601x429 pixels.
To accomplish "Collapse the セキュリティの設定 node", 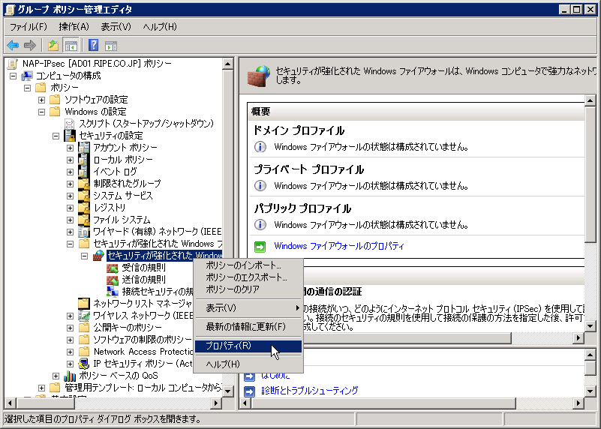I will 56,136.
